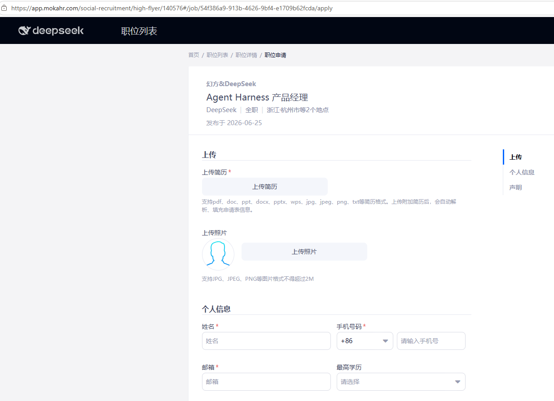Go to 职位列表 in breadcrumb
554x401 pixels.
pos(217,55)
